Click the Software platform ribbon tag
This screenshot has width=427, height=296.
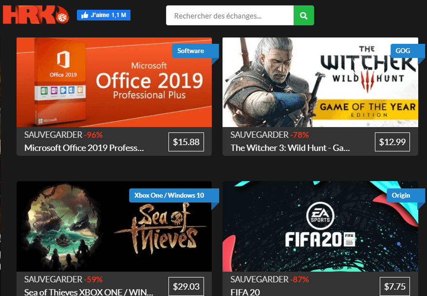pyautogui.click(x=195, y=51)
